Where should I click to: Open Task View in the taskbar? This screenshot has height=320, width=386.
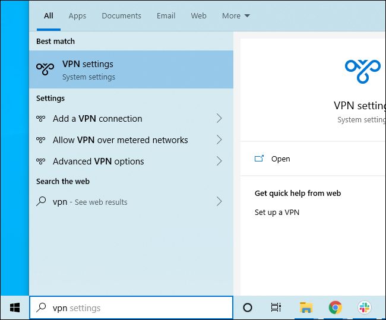[276, 308]
